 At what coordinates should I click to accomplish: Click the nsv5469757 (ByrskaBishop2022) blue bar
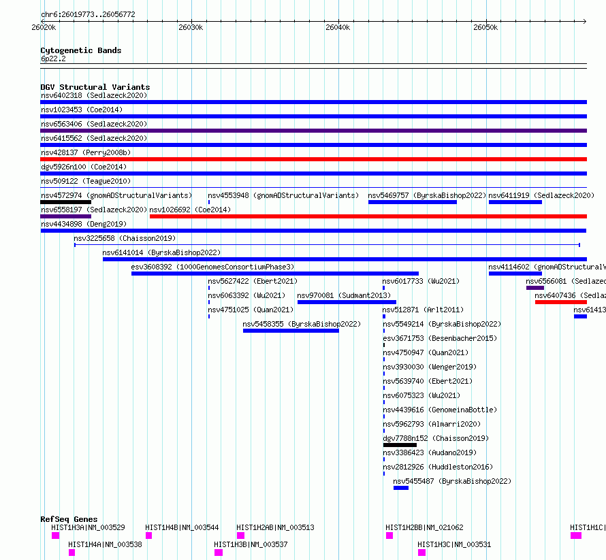[x=413, y=202]
